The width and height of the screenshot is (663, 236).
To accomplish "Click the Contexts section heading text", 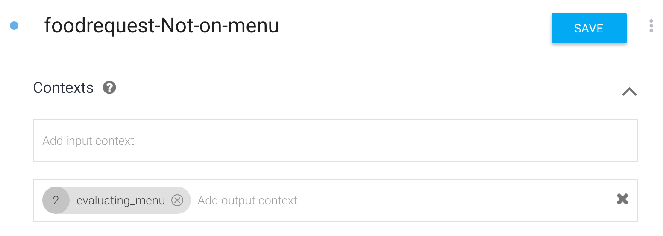I will 63,88.
